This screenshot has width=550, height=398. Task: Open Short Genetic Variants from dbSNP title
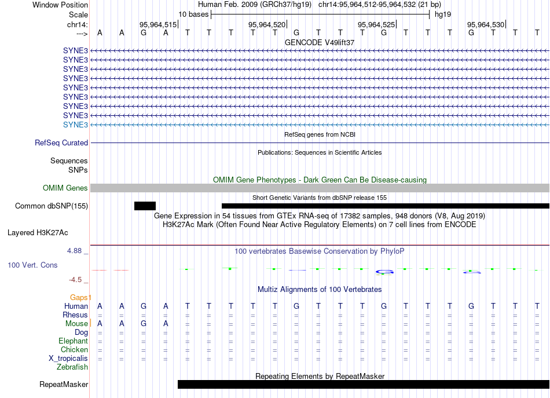point(320,198)
